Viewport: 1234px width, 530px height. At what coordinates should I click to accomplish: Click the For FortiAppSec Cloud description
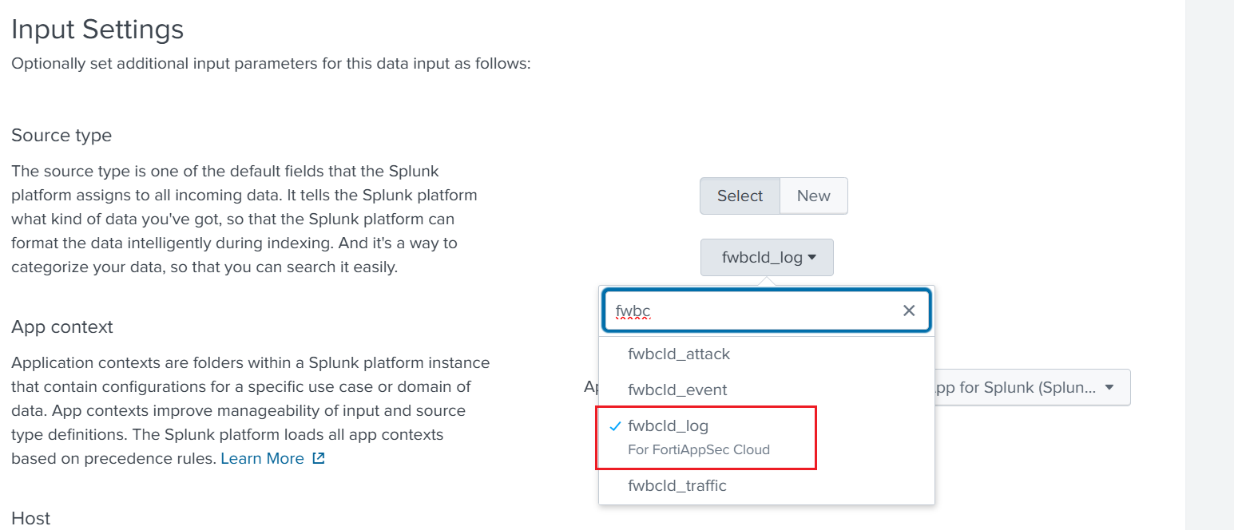699,449
